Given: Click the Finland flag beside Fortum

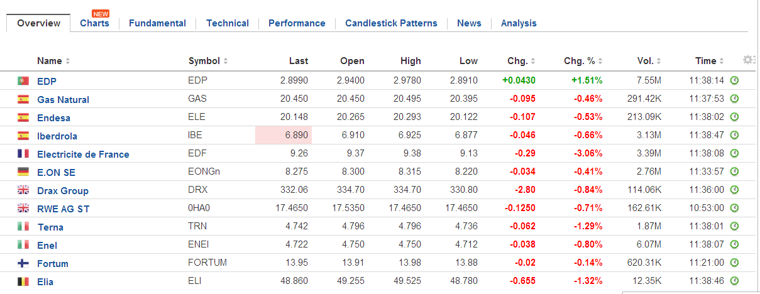Looking at the screenshot, I should 23,263.
